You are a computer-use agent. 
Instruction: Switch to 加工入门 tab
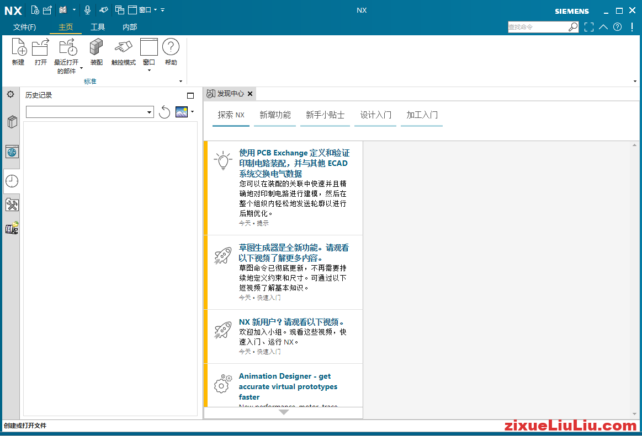422,115
